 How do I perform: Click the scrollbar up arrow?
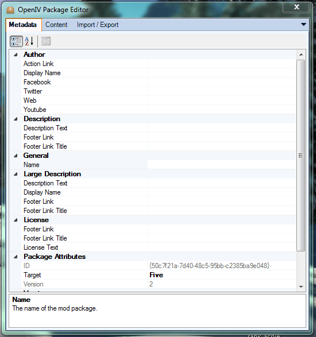click(301, 55)
